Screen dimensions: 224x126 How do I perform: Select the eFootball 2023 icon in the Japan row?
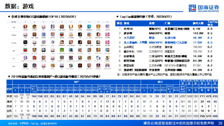point(71,58)
